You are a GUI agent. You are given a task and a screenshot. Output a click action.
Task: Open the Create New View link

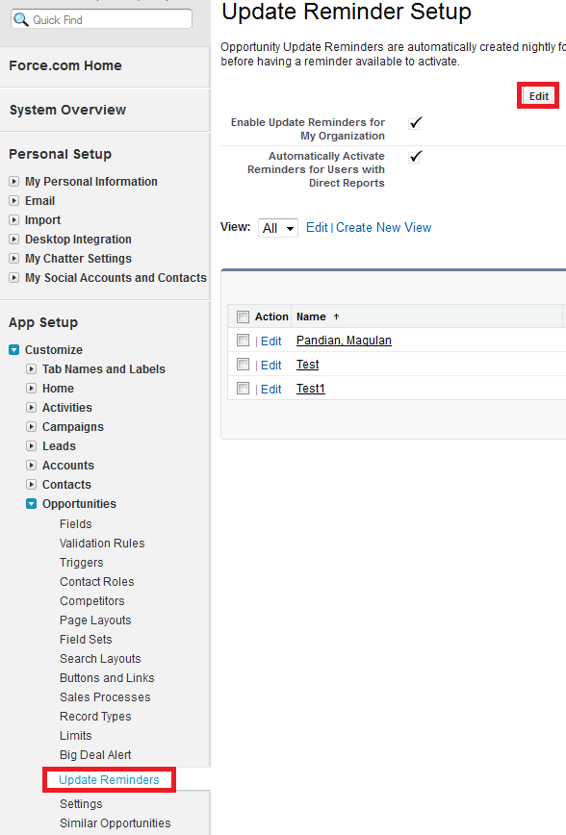coord(383,227)
